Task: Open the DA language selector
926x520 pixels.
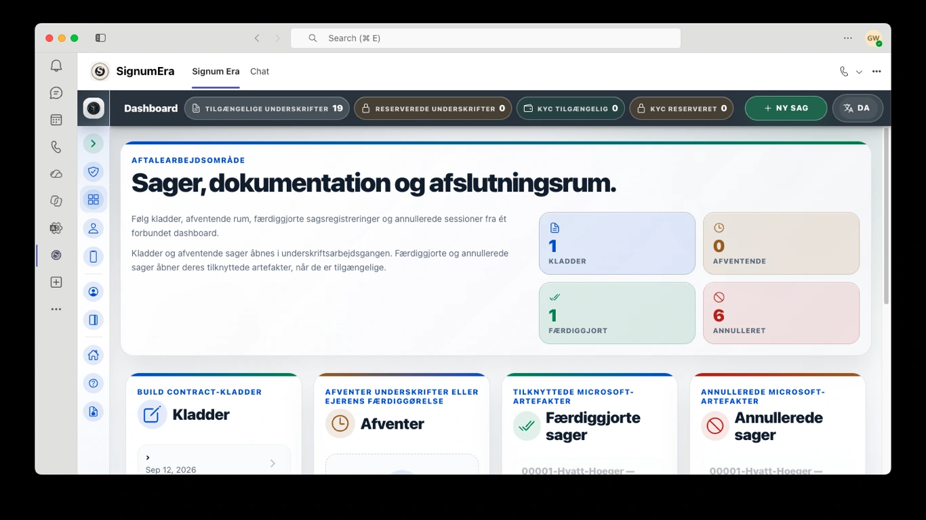Action: coord(858,108)
